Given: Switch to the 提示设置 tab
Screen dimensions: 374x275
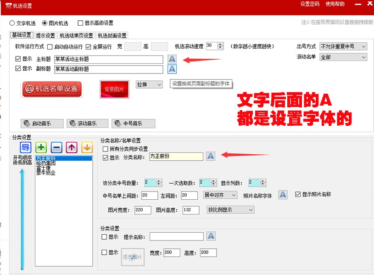Looking at the screenshot, I should click(x=45, y=35).
